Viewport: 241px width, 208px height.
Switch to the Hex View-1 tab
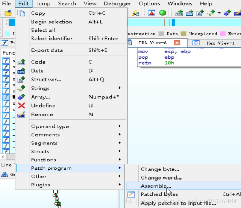pyautogui.click(x=220, y=43)
